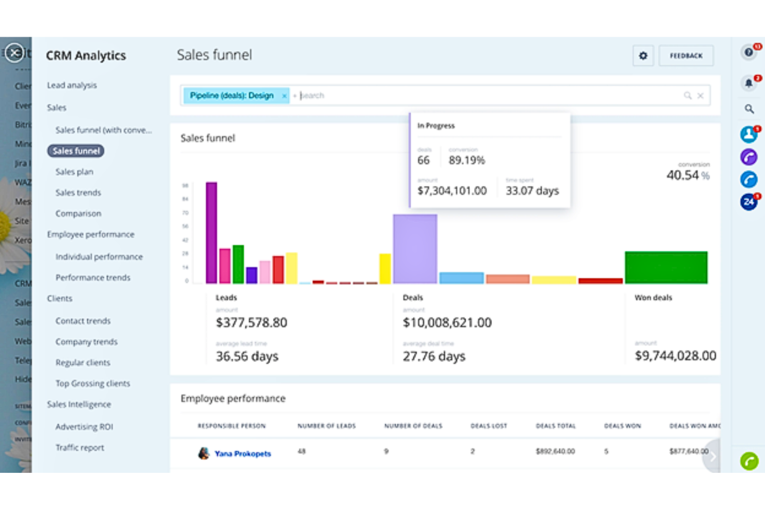Toggle to the Sales funnel menu entry

coord(75,150)
